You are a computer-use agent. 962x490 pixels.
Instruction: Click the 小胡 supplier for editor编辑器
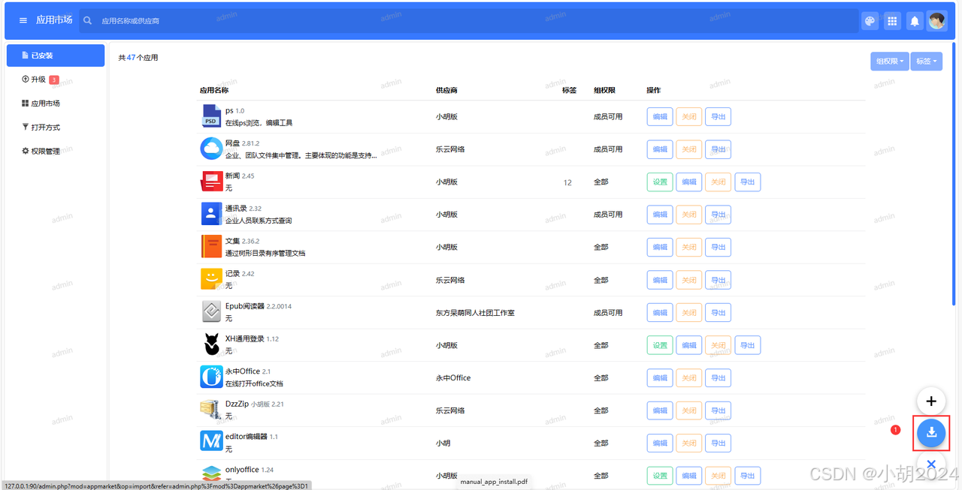tap(443, 443)
